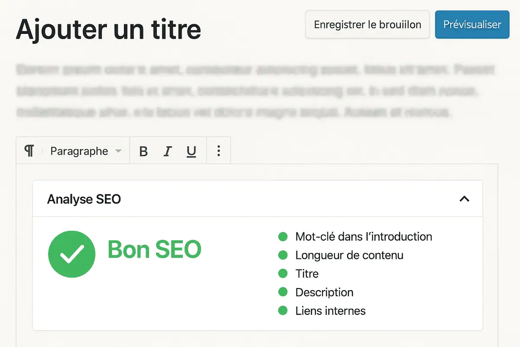Screen dimensions: 520x347
Task: Preview the post using Prévisualiser
Action: pos(472,25)
